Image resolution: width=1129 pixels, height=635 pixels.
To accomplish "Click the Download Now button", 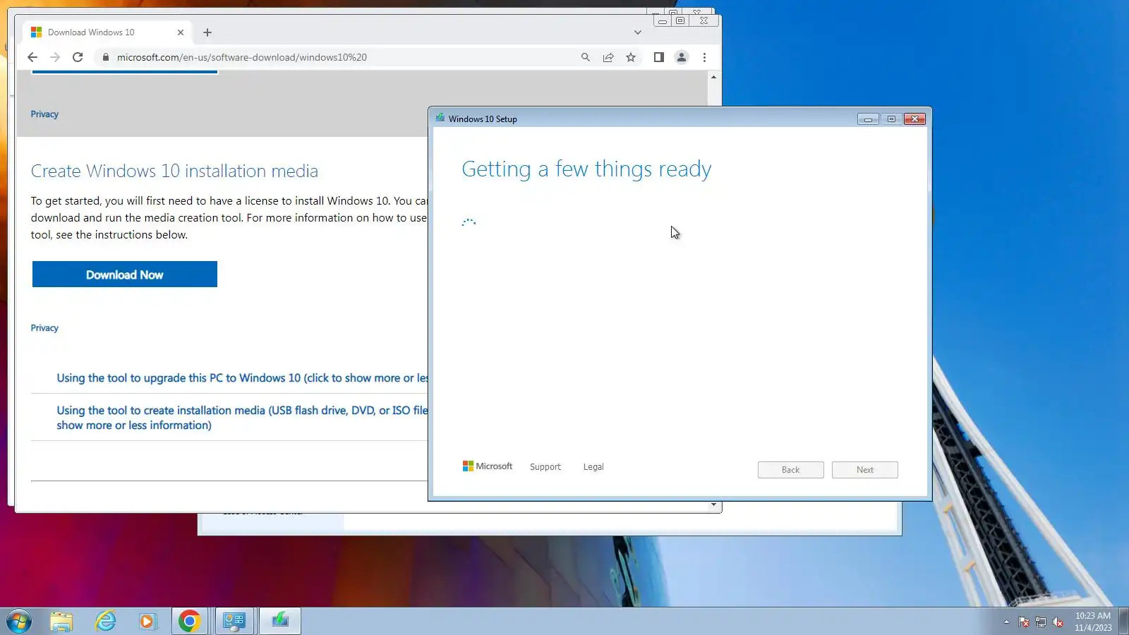I will tap(125, 274).
